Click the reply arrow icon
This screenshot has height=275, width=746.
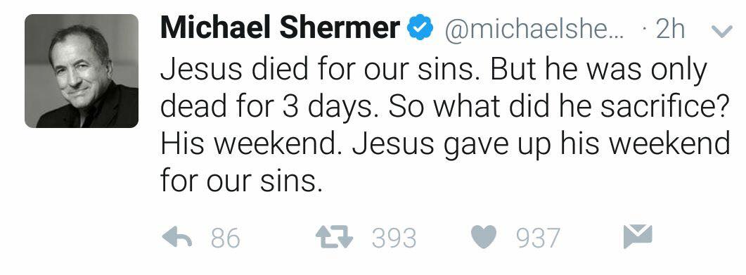pyautogui.click(x=176, y=237)
